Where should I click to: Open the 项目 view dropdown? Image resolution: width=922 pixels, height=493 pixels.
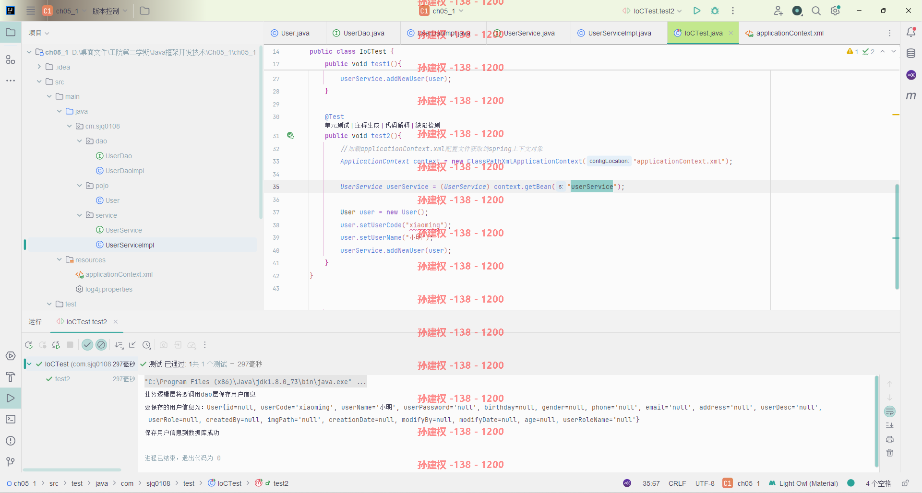39,33
